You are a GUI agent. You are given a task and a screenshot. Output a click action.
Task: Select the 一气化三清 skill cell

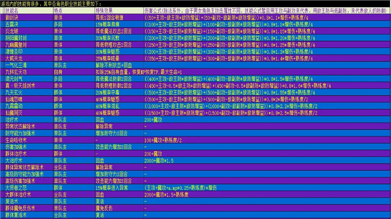click(16, 65)
